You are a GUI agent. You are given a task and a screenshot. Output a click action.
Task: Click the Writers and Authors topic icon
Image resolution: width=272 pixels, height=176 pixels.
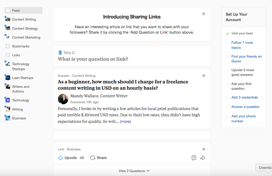click(x=8, y=87)
